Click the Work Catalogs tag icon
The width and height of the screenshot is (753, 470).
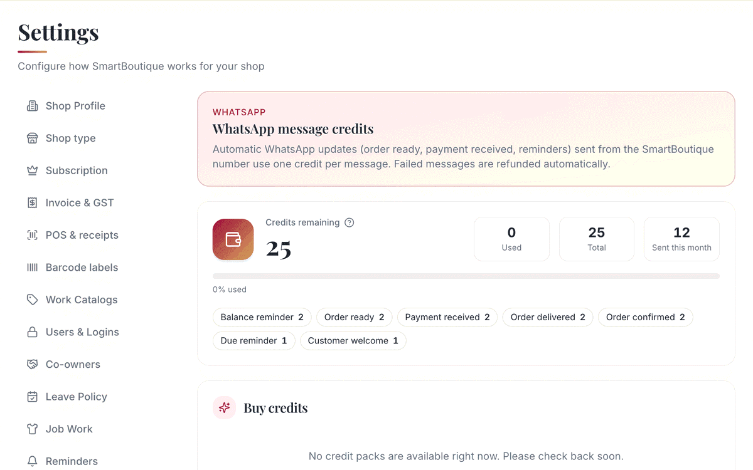click(x=32, y=300)
